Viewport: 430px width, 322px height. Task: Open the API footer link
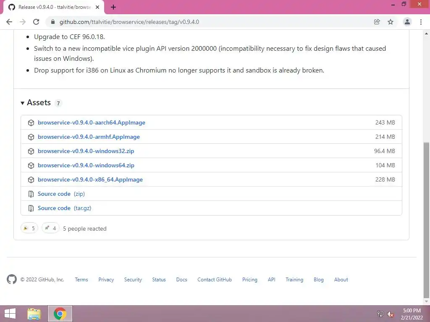coord(272,280)
